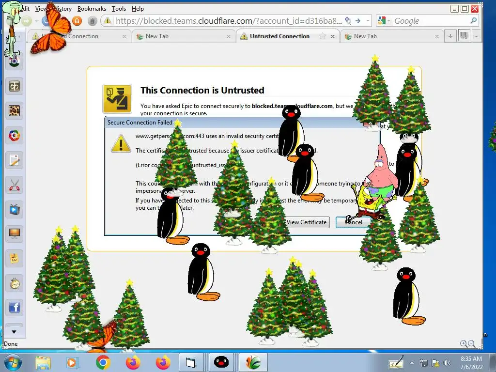Open the Help menu
Viewport: 496px width, 372px height.
[x=138, y=9]
